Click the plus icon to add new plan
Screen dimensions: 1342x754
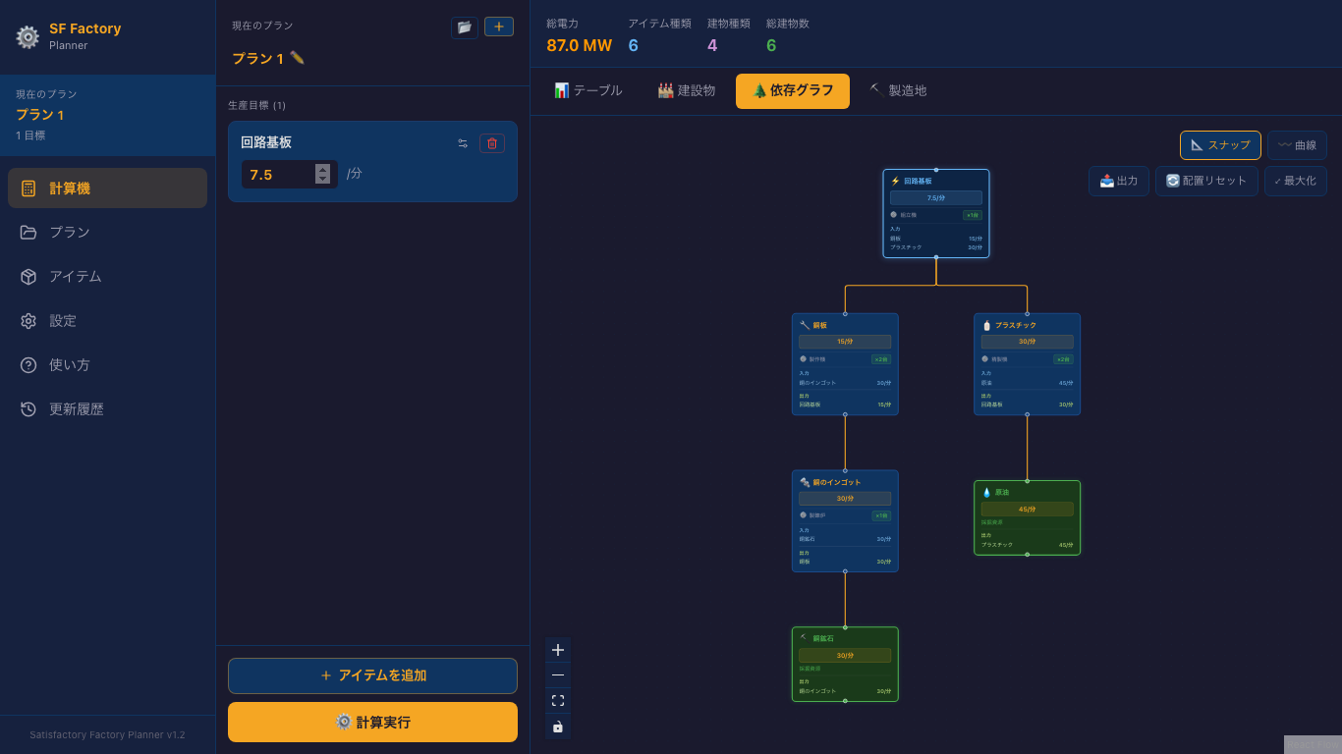499,27
